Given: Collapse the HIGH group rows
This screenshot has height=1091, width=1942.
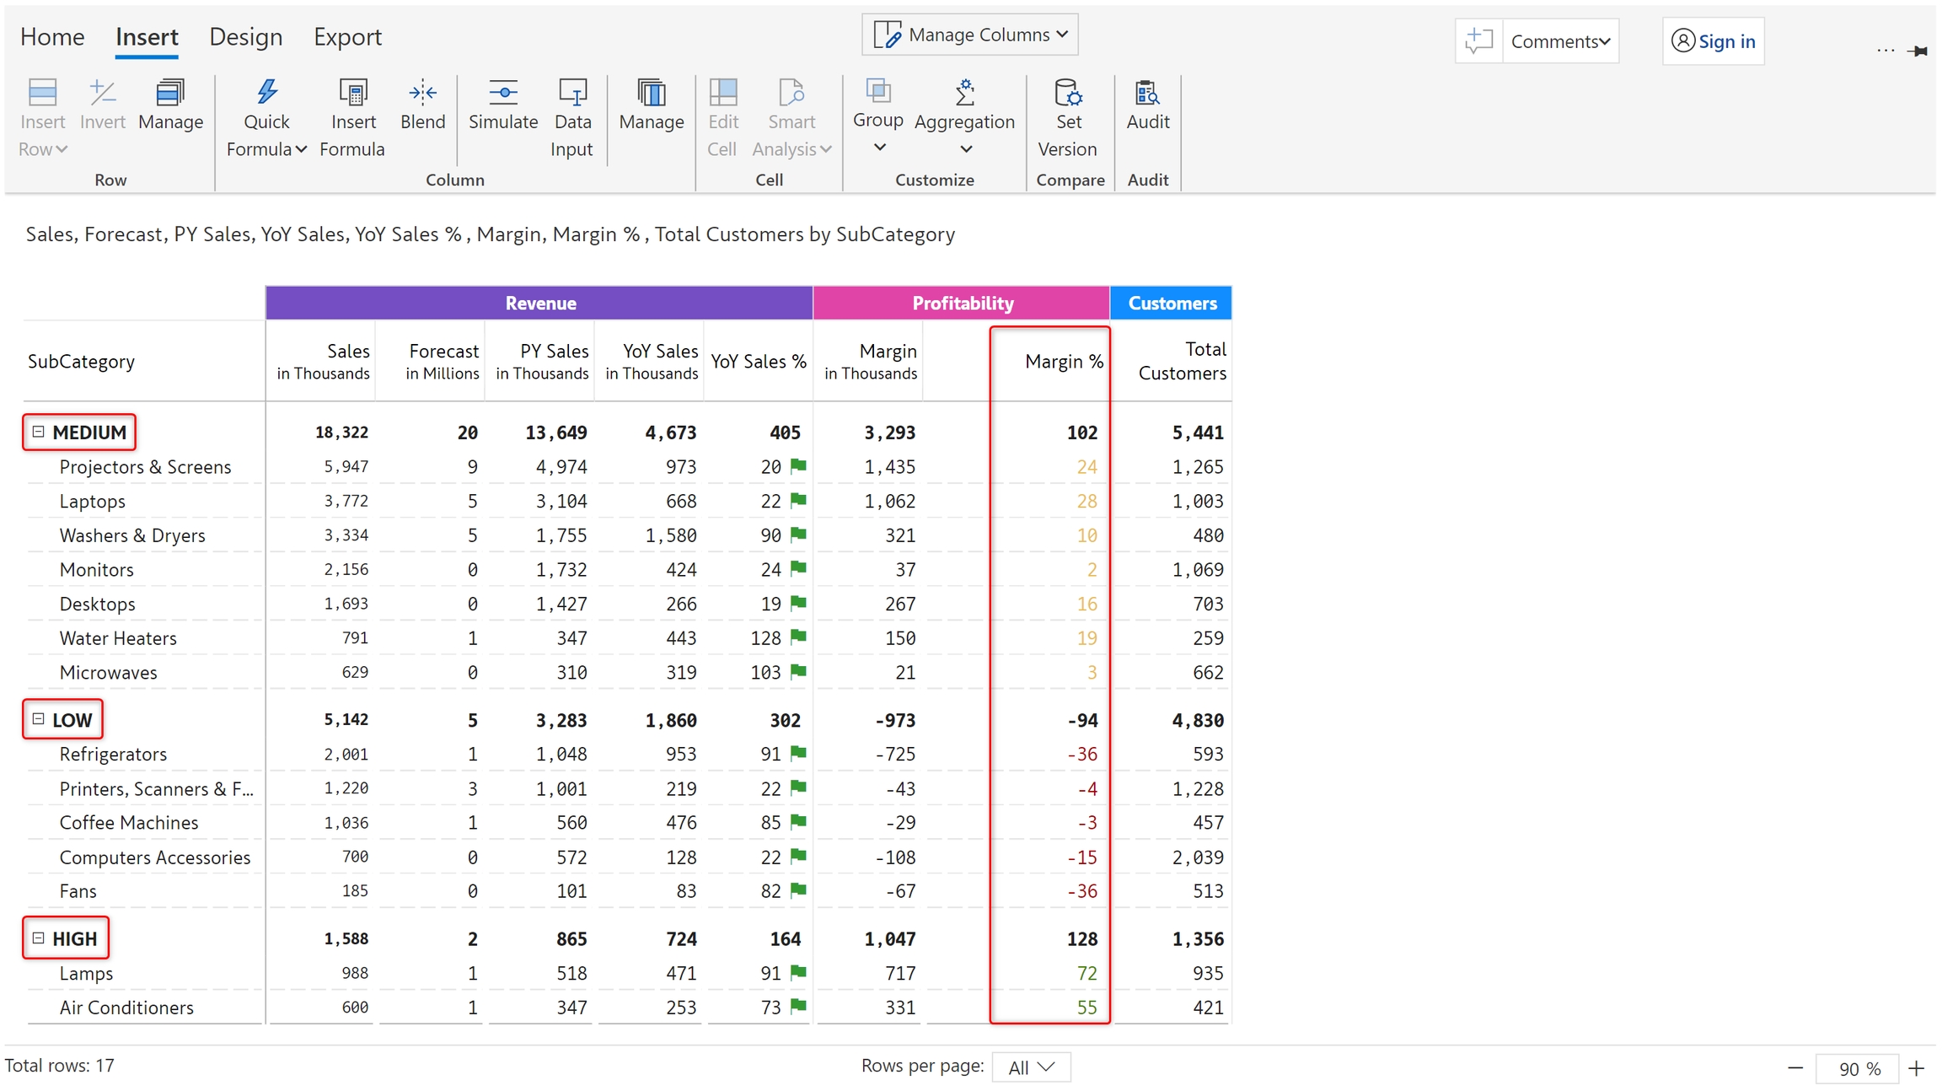Looking at the screenshot, I should click(39, 938).
